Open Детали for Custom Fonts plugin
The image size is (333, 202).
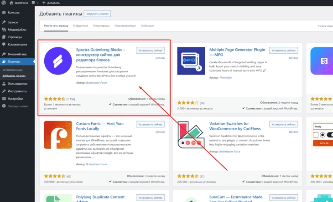pos(160,131)
